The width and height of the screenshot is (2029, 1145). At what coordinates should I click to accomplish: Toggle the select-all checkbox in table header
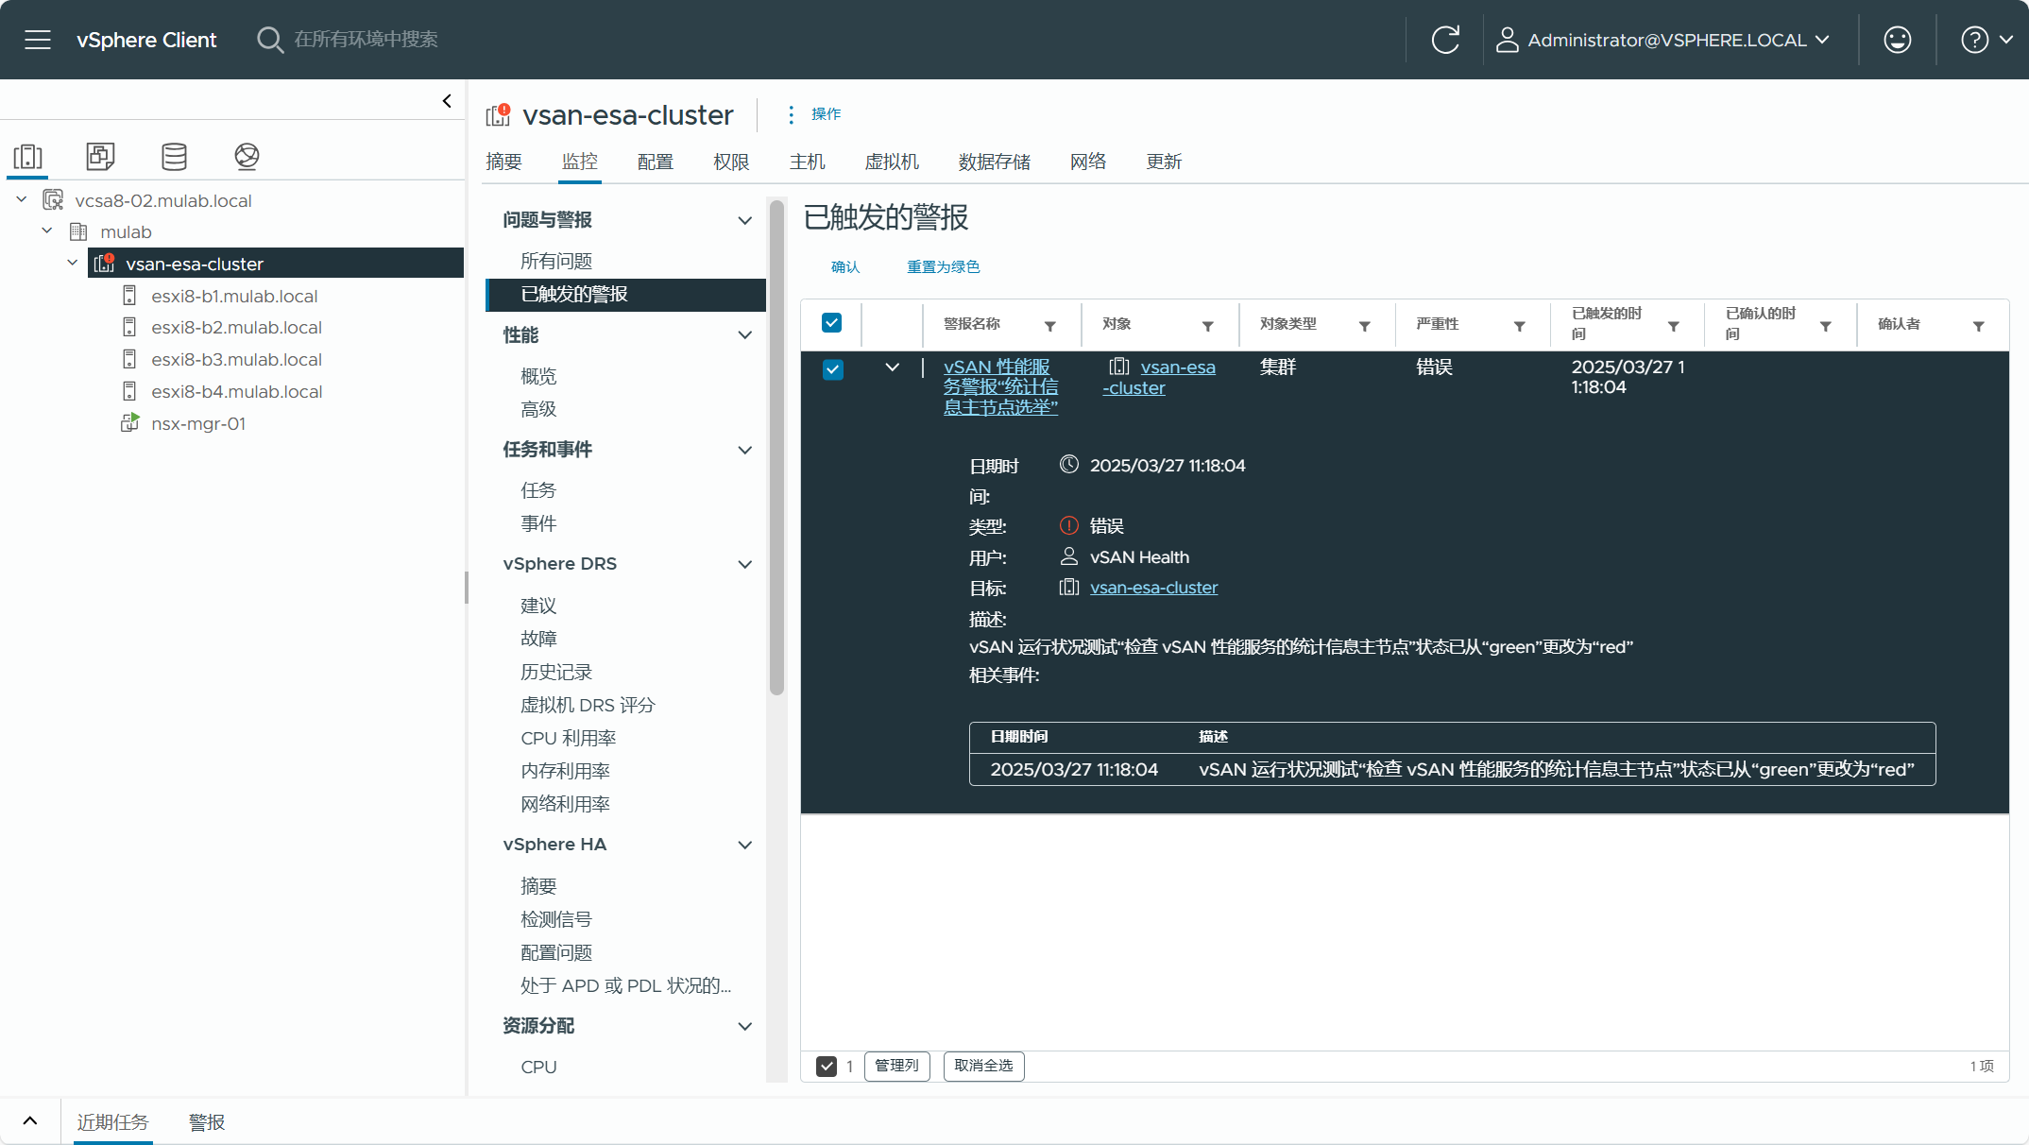click(x=831, y=323)
